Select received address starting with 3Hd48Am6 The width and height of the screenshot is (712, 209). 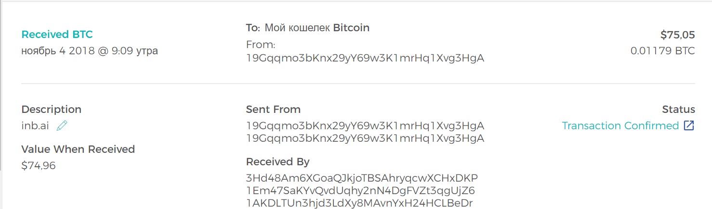362,178
